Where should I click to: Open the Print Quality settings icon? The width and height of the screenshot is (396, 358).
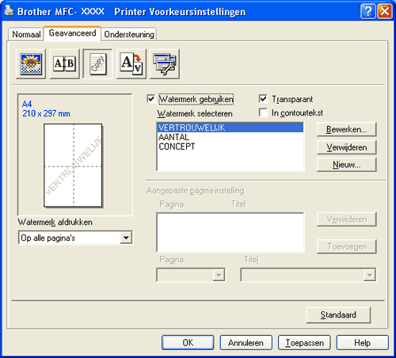(31, 64)
